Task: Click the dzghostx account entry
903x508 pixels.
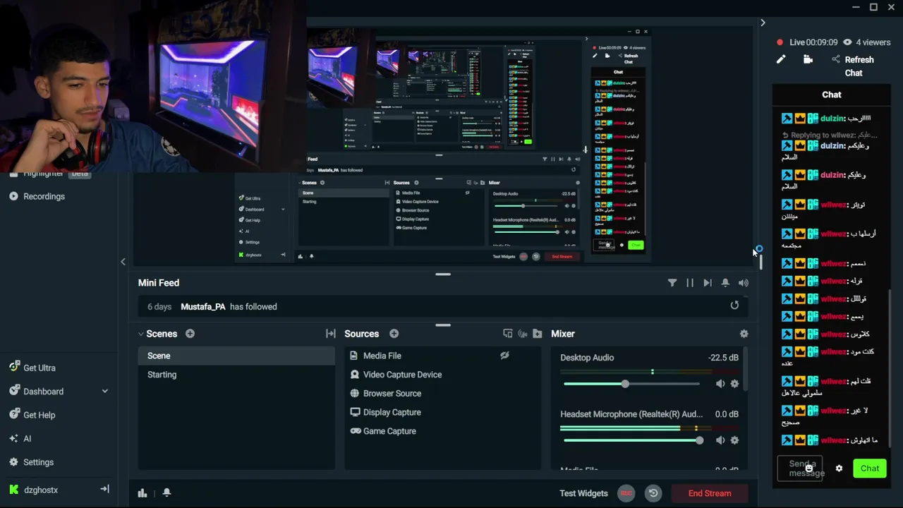Action: pyautogui.click(x=41, y=490)
